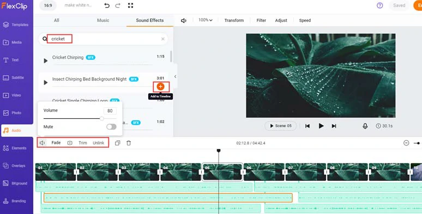The height and width of the screenshot is (214, 422).
Task: Select the orange-outlined audio track
Action: [168, 198]
